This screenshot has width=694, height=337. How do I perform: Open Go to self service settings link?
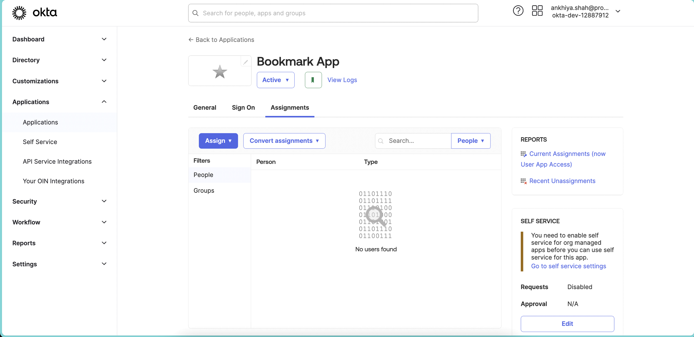(568, 266)
